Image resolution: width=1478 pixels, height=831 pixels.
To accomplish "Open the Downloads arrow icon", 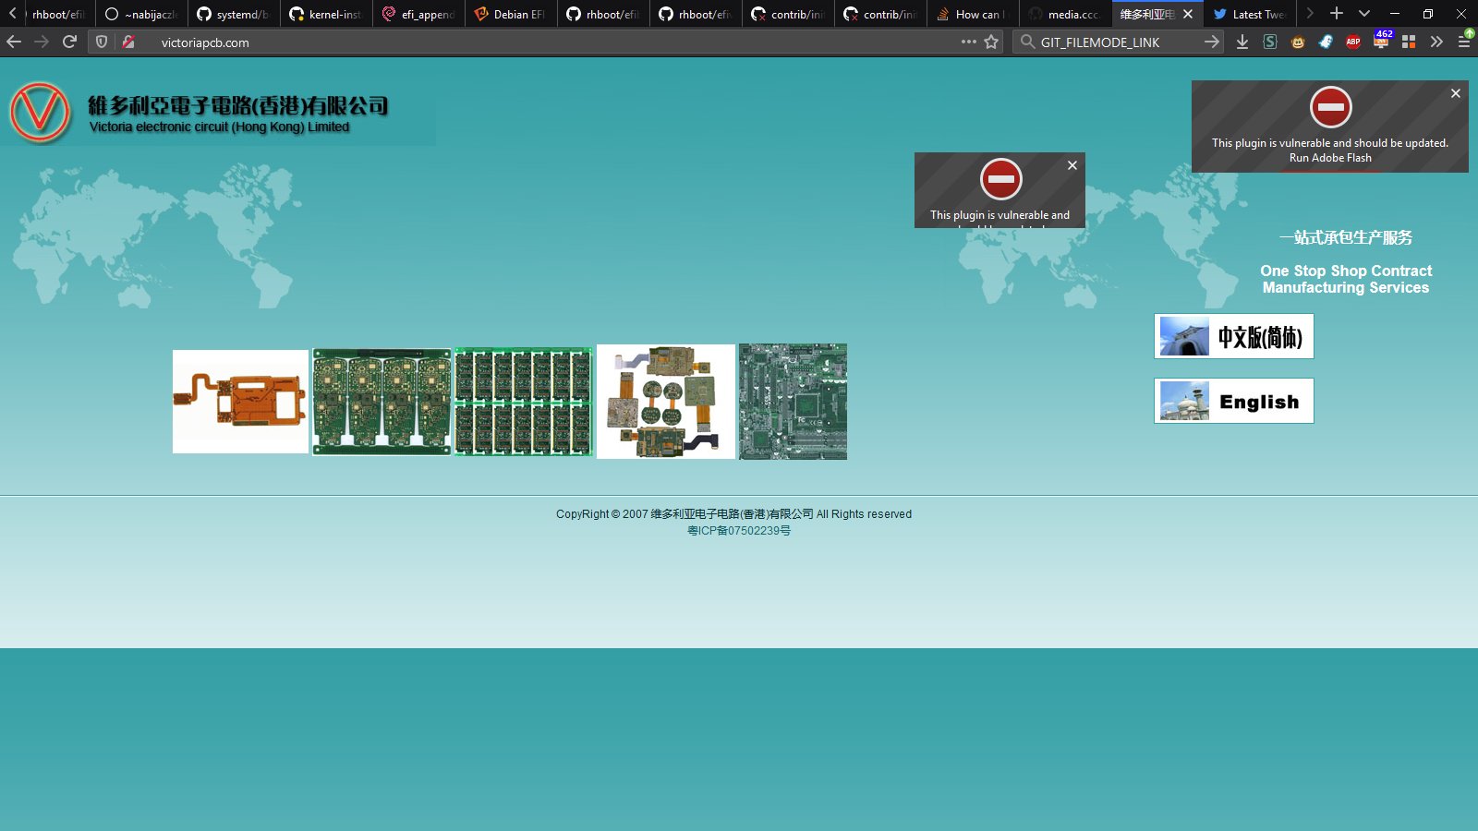I will pos(1242,42).
